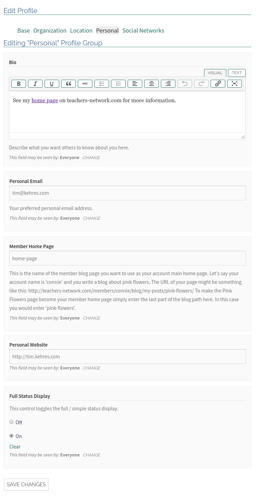
Task: Redo an edit in the Bio editor
Action: [201, 84]
